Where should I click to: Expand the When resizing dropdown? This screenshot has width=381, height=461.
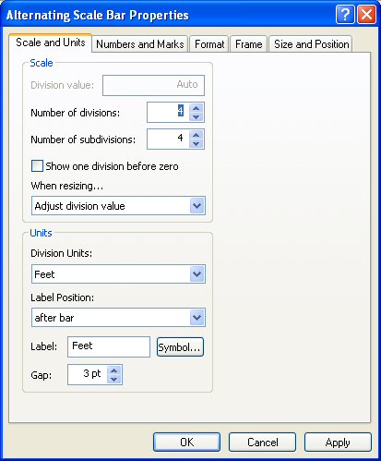[196, 206]
